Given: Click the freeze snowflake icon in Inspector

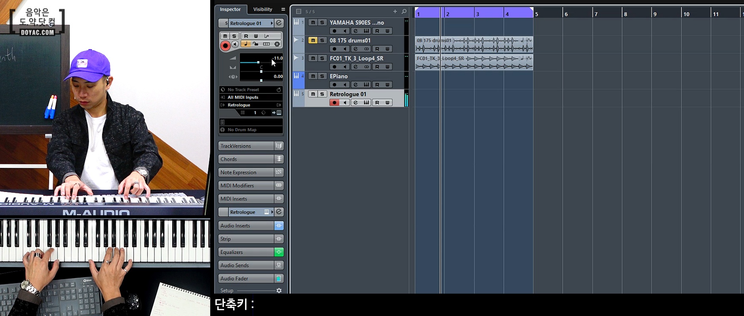Looking at the screenshot, I should coord(277,44).
